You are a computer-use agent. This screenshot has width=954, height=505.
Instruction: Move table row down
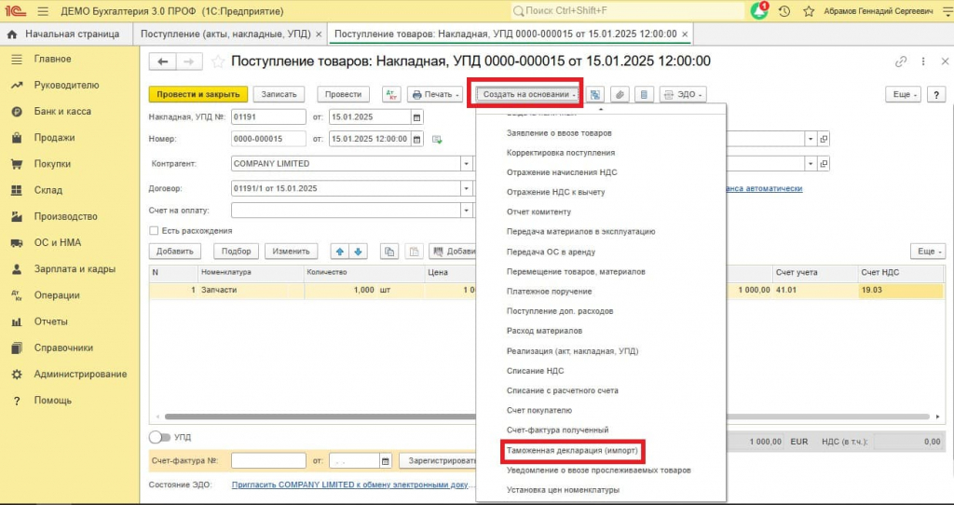[x=358, y=252]
